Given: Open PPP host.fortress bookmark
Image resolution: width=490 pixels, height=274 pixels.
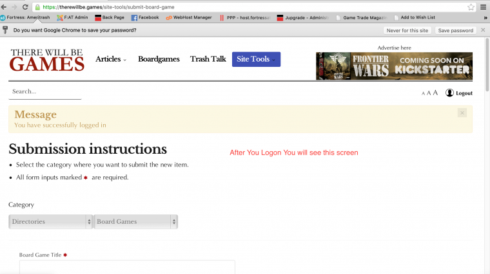Looking at the screenshot, I should [x=245, y=18].
